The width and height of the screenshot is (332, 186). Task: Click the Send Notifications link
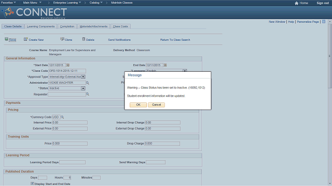(x=119, y=40)
